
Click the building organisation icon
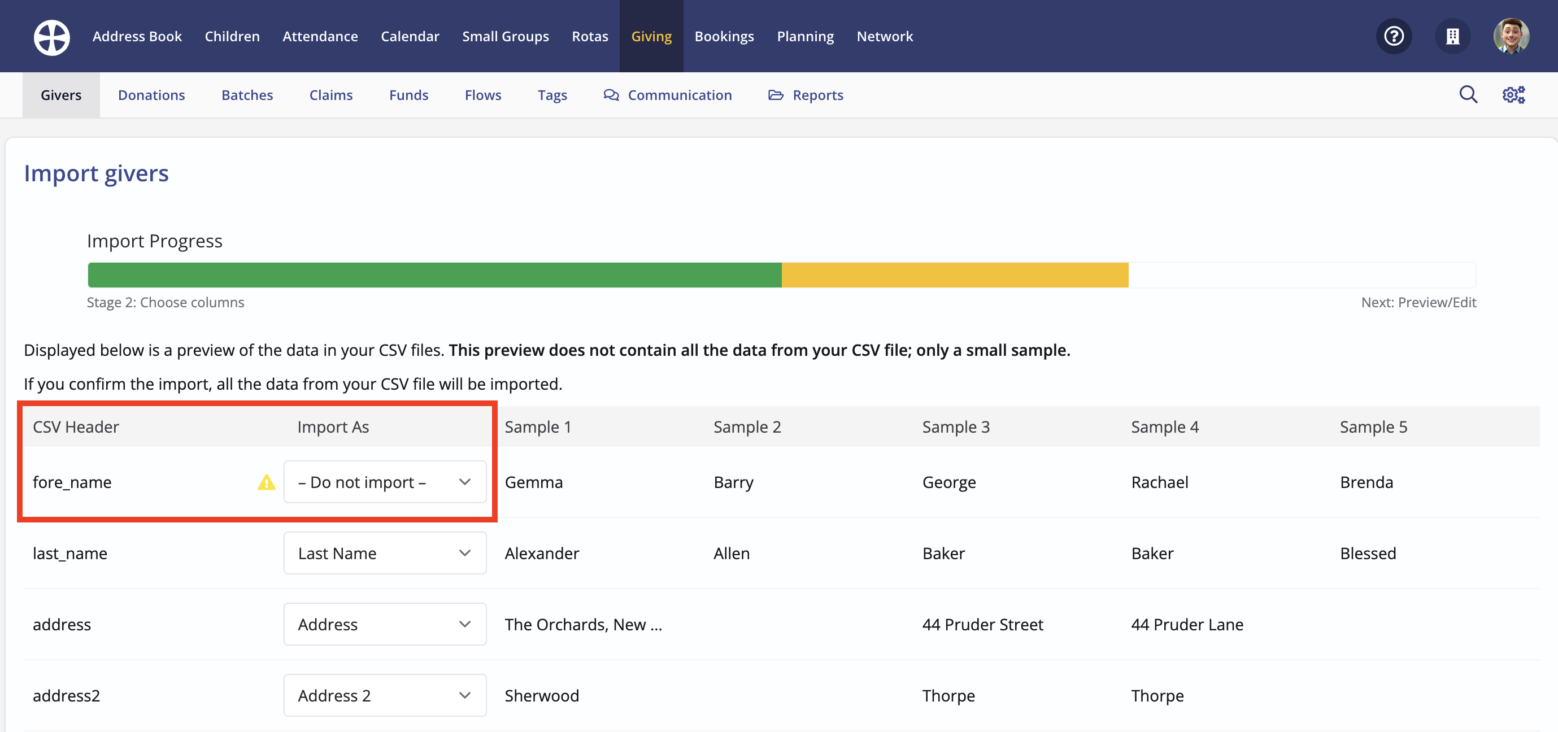1452,36
